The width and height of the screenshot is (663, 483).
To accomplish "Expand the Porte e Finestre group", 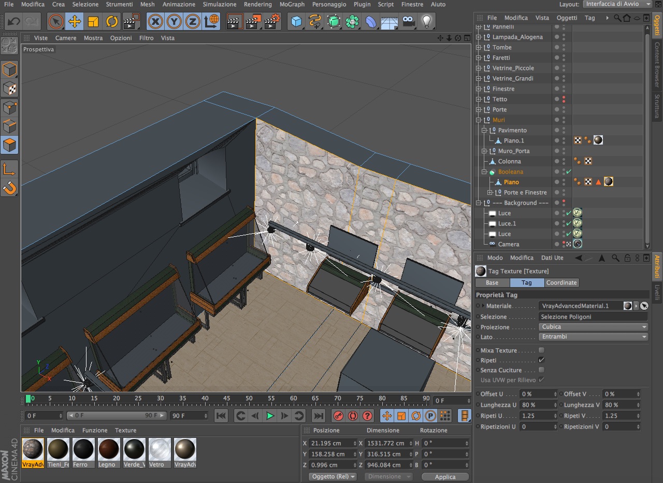I will 490,192.
